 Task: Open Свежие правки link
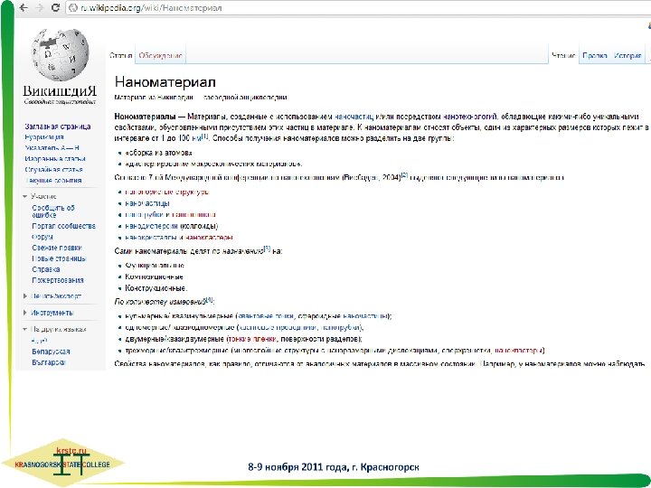tap(57, 248)
